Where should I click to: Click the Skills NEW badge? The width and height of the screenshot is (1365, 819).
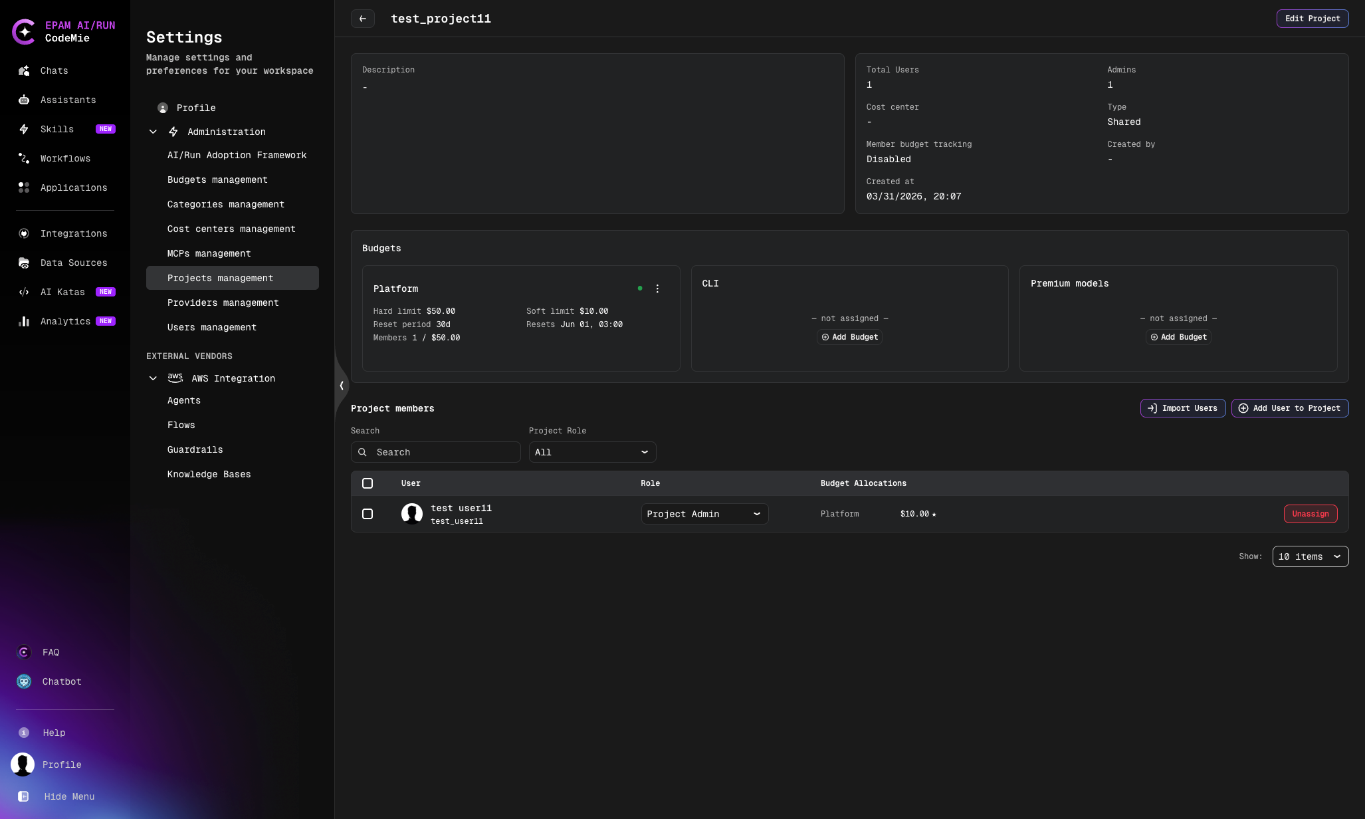[x=106, y=129]
